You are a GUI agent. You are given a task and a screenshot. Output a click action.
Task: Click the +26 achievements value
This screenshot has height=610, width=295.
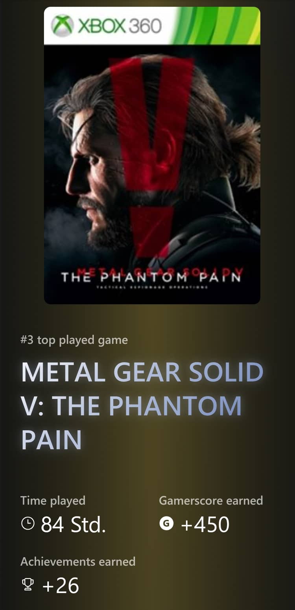60,586
